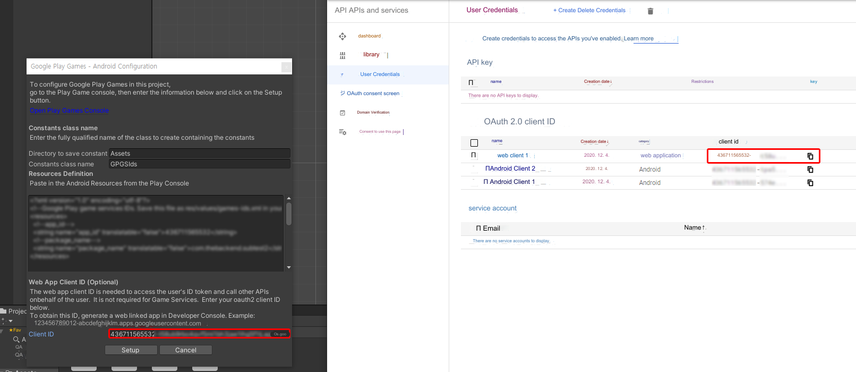Image resolution: width=856 pixels, height=372 pixels.
Task: Open the web client 1 credential link
Action: coord(513,156)
